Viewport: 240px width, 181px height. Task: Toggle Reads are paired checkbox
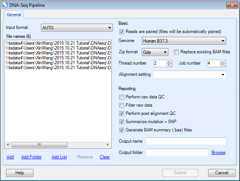(121, 32)
